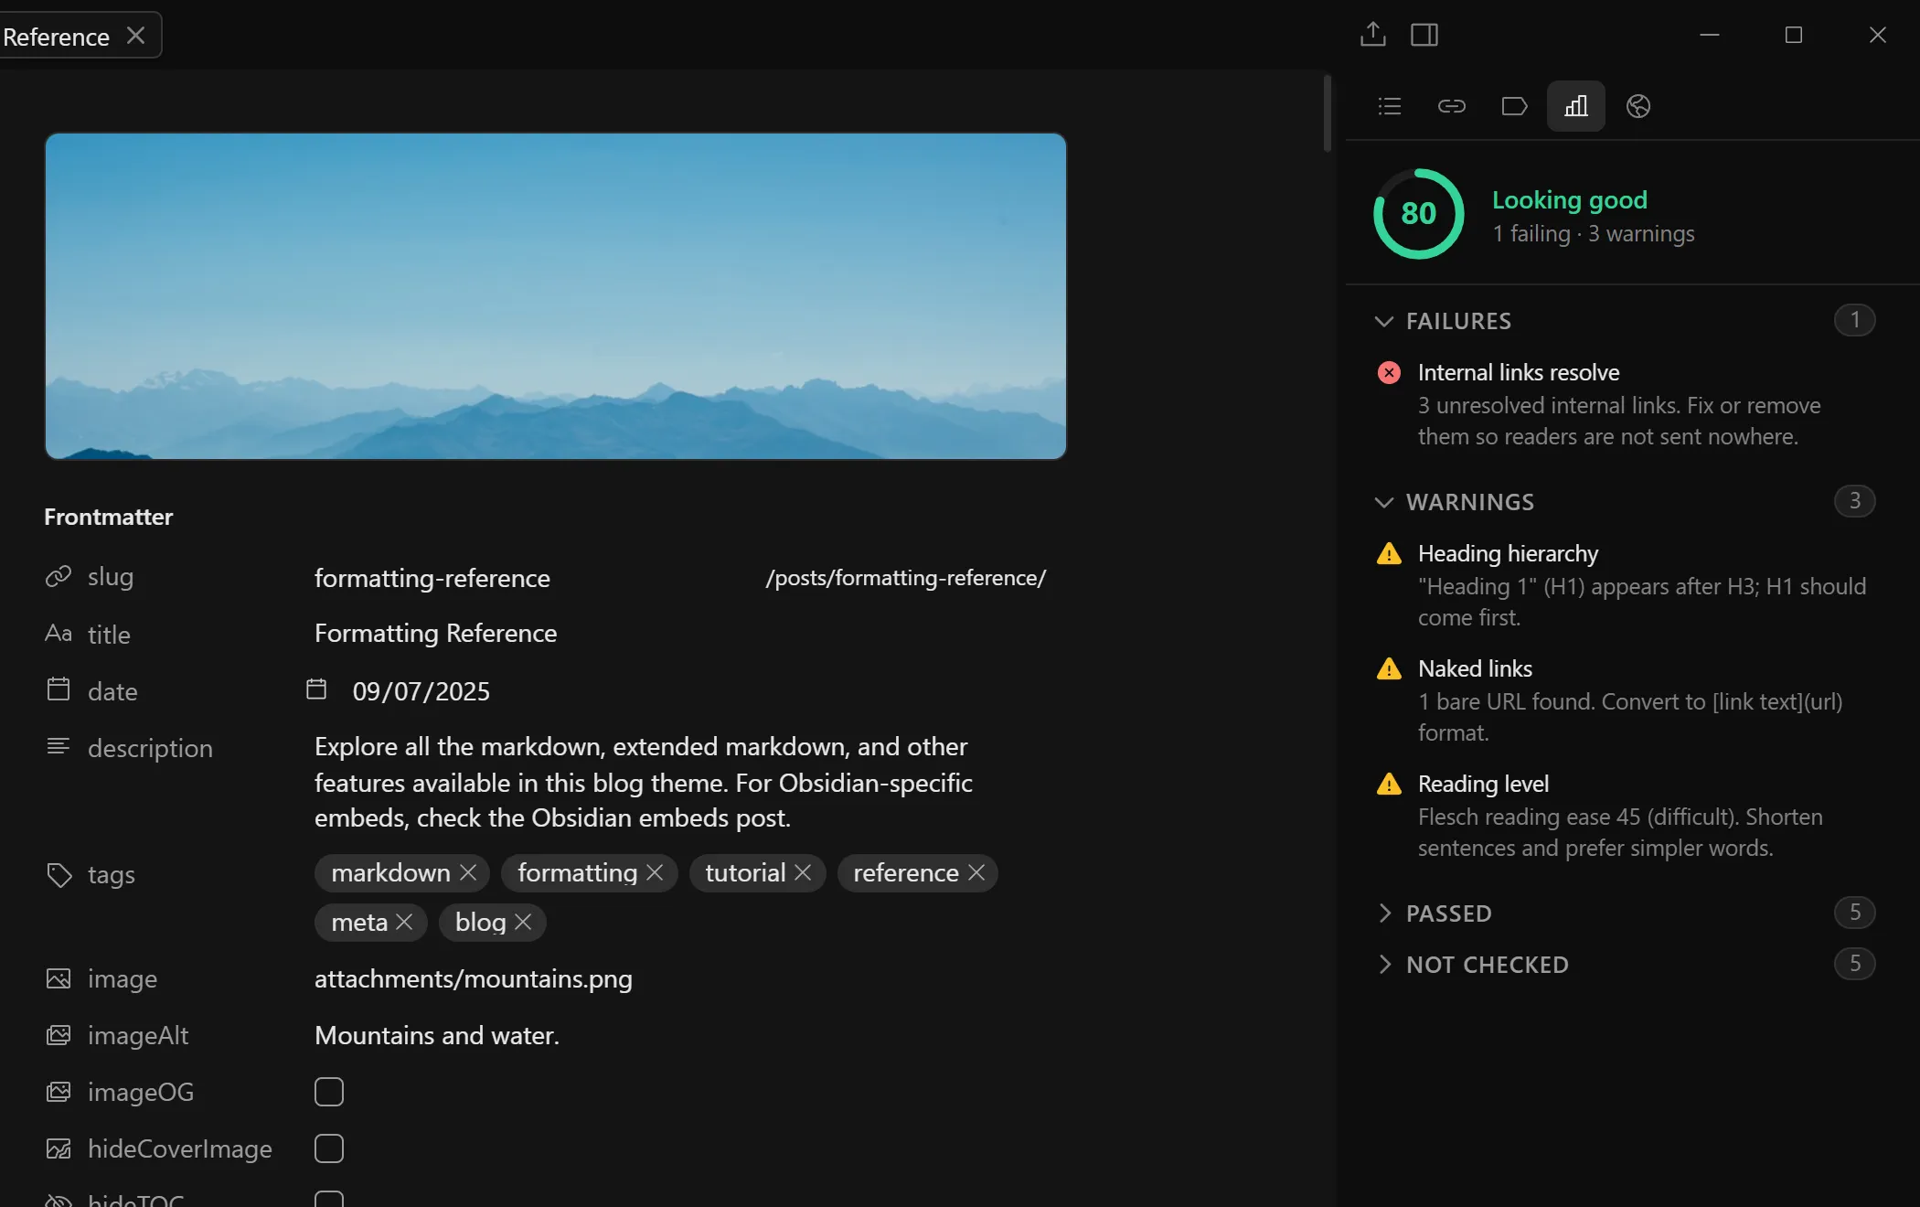Click the description property icon
Screen dimensions: 1920x1207
pos(59,746)
